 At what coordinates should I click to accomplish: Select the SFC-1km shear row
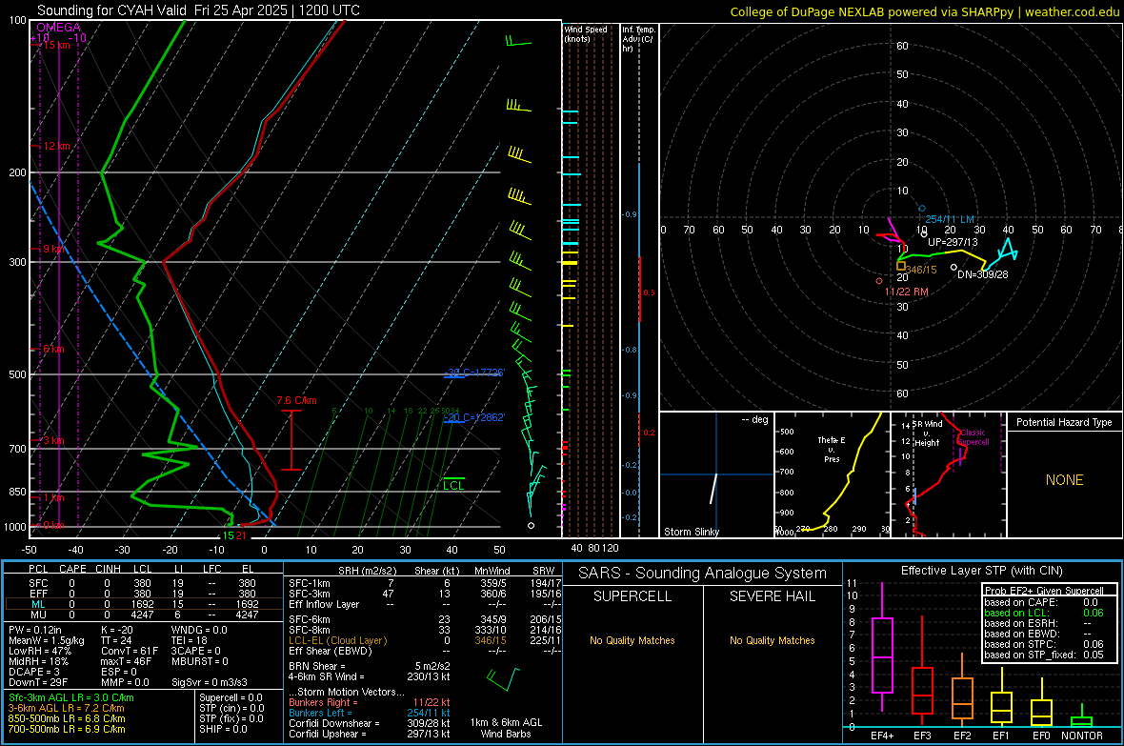425,583
